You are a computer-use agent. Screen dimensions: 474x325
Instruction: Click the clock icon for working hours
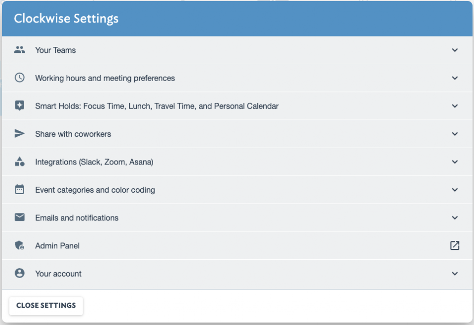coord(20,78)
